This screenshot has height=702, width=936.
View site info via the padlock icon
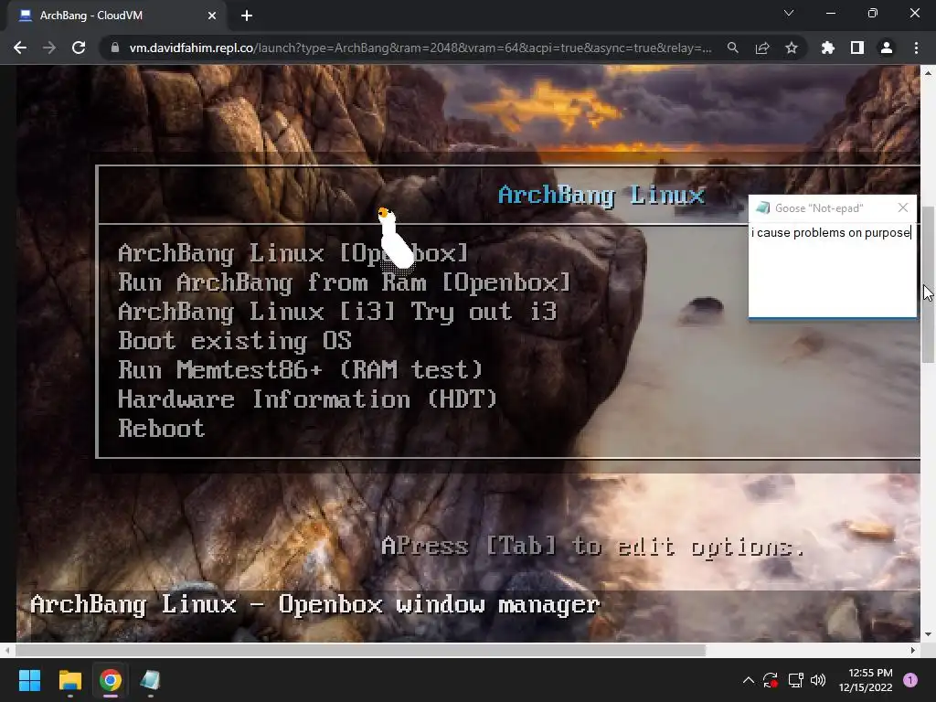coord(114,48)
